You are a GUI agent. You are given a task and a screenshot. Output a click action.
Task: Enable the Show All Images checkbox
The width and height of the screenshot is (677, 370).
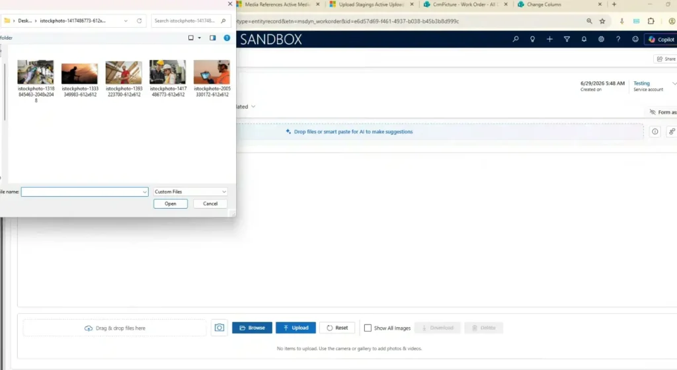(x=368, y=328)
